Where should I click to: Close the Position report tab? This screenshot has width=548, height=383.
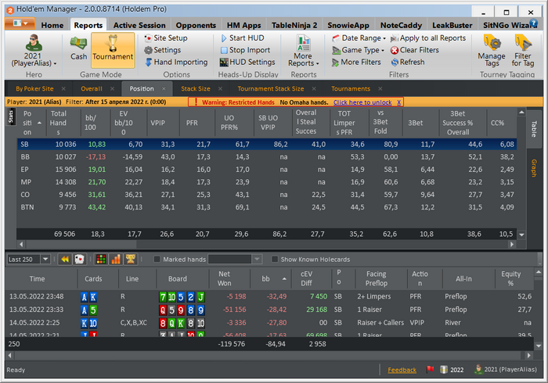[164, 88]
